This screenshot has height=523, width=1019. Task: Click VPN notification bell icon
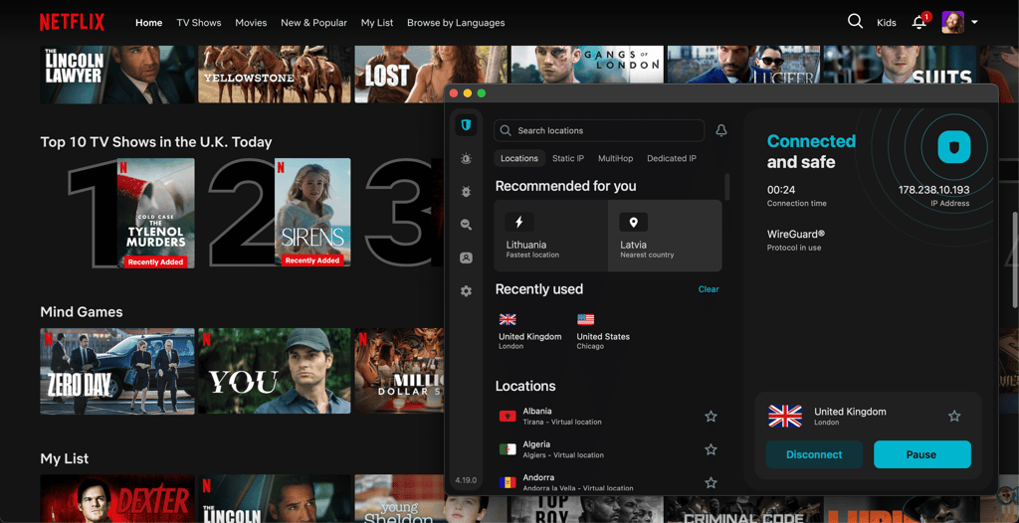(720, 130)
